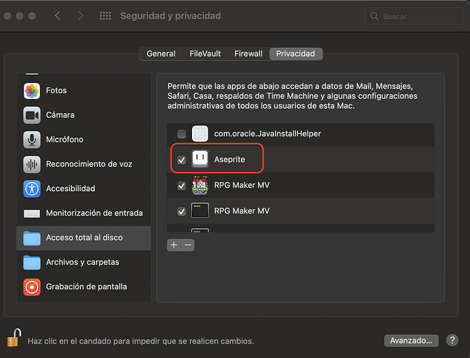Select Fotos in the privacy sidebar
This screenshot has width=470, height=358.
(84, 90)
